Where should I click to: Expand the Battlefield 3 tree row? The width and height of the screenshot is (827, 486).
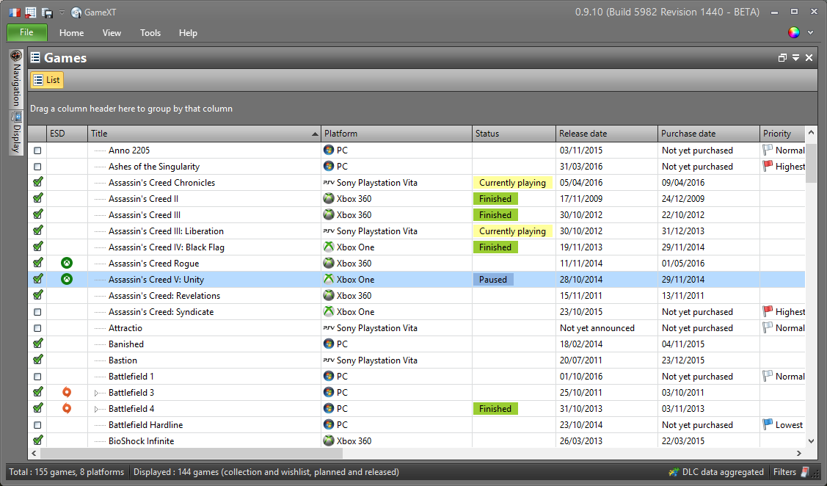point(97,393)
